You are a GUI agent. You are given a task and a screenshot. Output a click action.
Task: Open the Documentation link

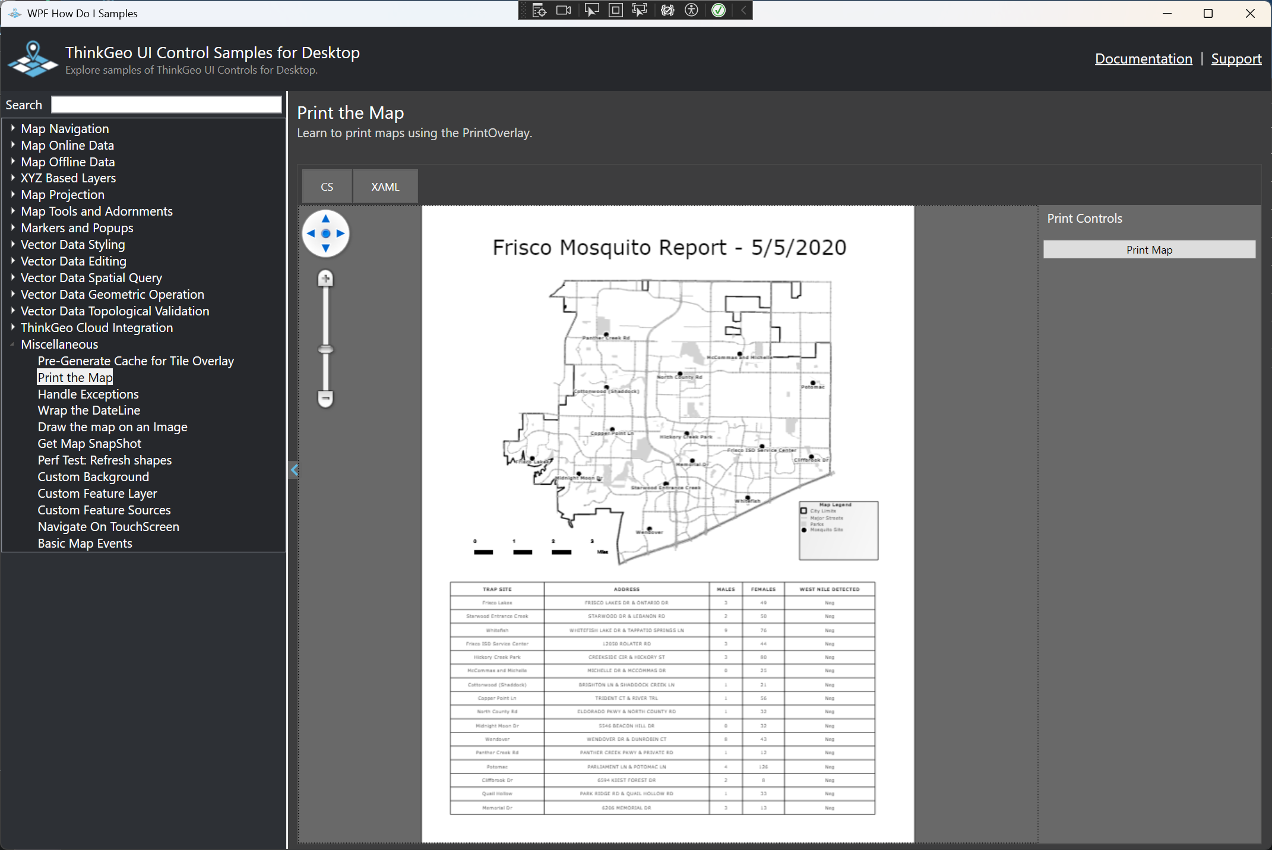click(1143, 58)
